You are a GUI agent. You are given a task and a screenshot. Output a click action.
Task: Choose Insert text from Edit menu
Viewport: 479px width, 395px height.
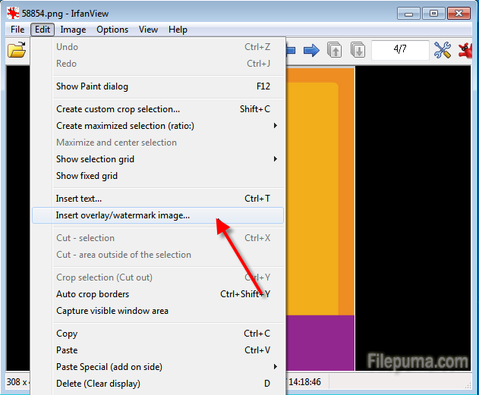(79, 199)
